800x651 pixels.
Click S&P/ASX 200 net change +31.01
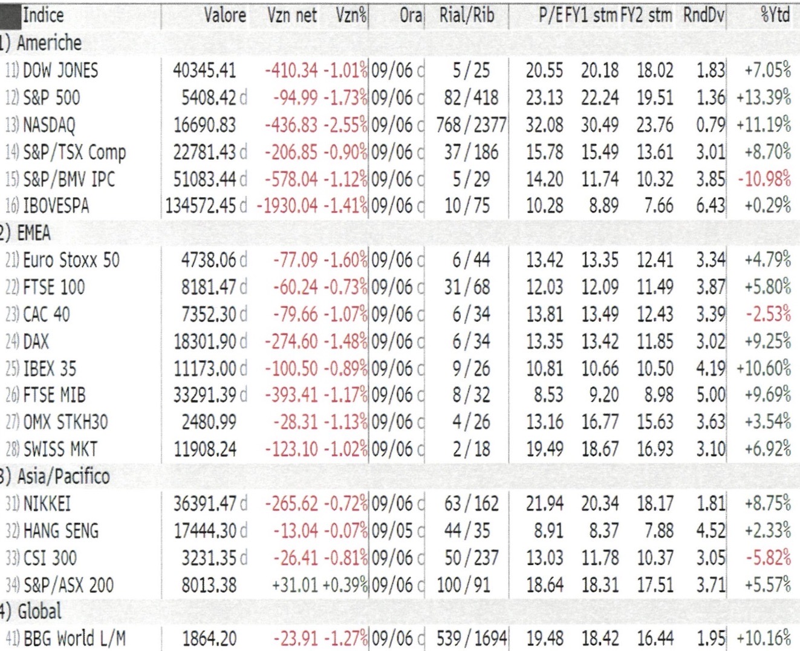(x=295, y=585)
